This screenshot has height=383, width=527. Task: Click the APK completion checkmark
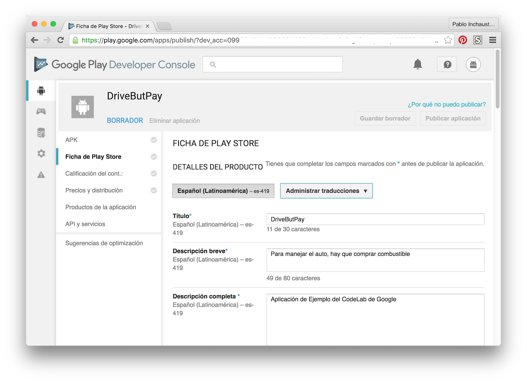pyautogui.click(x=154, y=140)
